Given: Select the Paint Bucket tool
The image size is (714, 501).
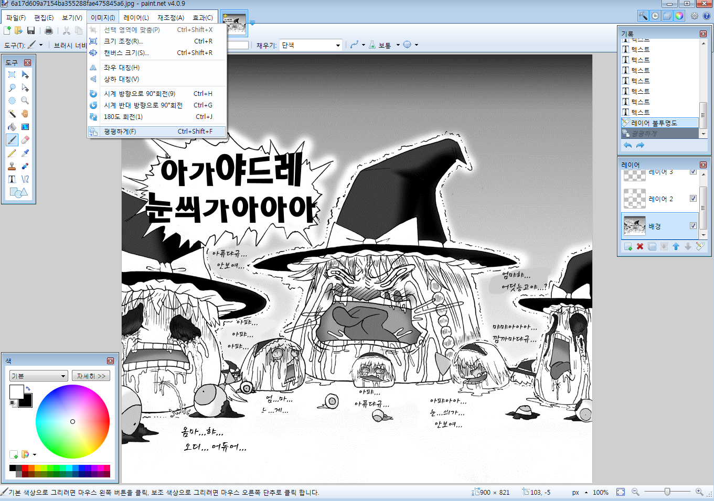Looking at the screenshot, I should tap(12, 127).
